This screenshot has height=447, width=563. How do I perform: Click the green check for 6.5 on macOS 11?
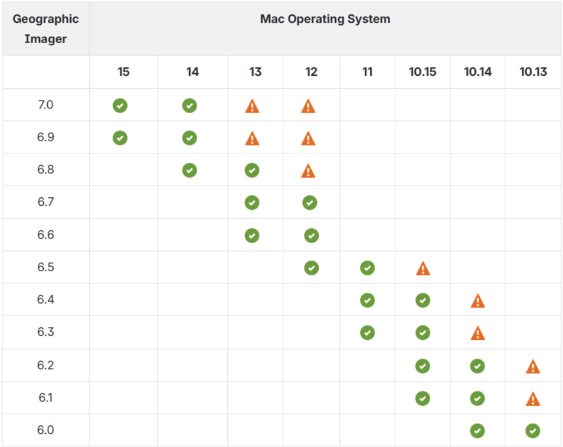coord(367,268)
